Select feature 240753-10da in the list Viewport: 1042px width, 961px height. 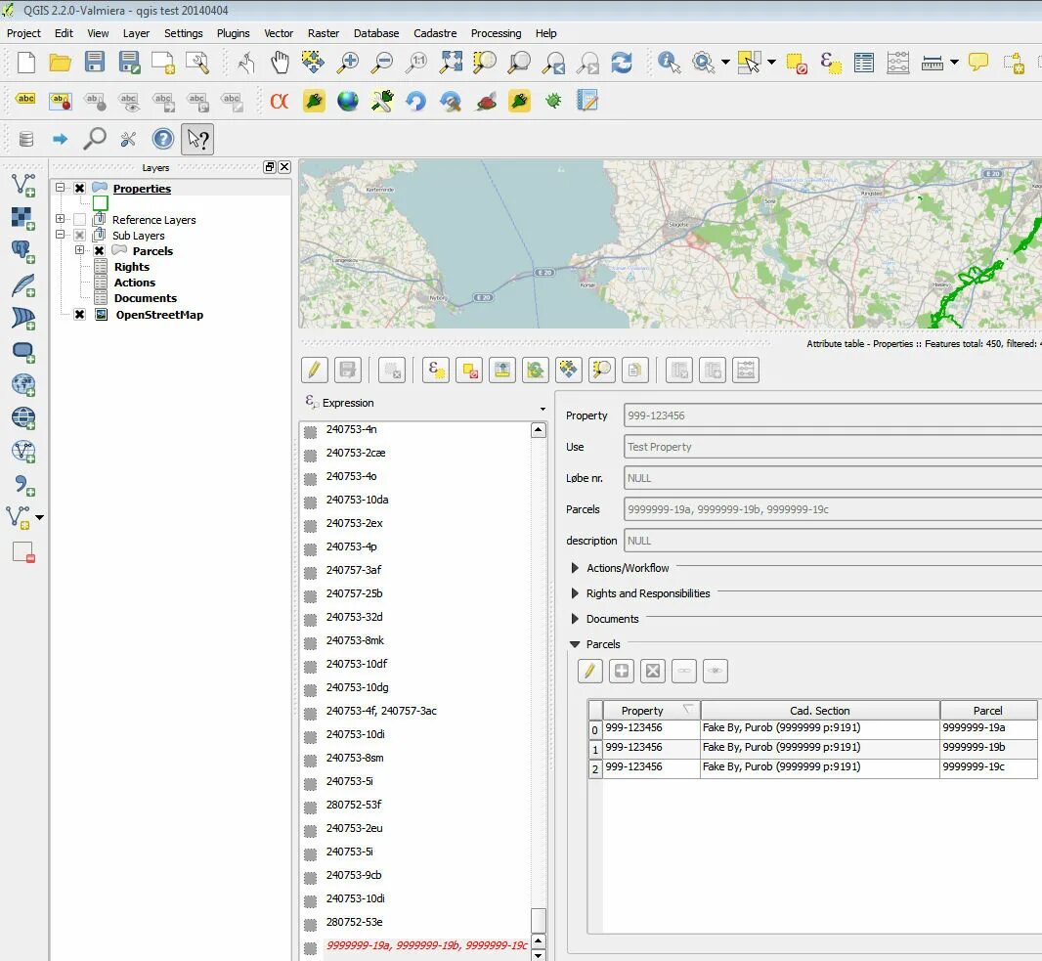[357, 500]
